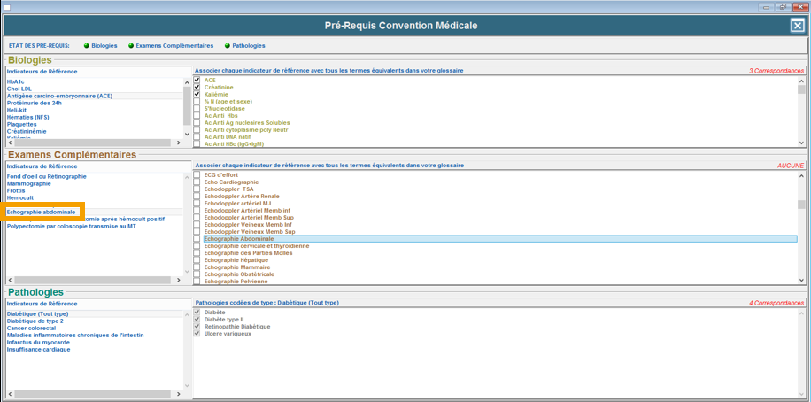
Task: Click the green Examens Complémentaires status dot
Action: tap(131, 46)
